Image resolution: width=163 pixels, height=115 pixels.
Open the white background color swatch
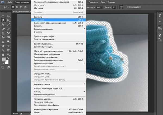(x=7, y=62)
